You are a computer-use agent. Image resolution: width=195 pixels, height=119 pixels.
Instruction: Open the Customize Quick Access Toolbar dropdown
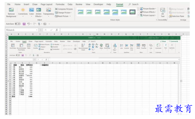click(49, 24)
